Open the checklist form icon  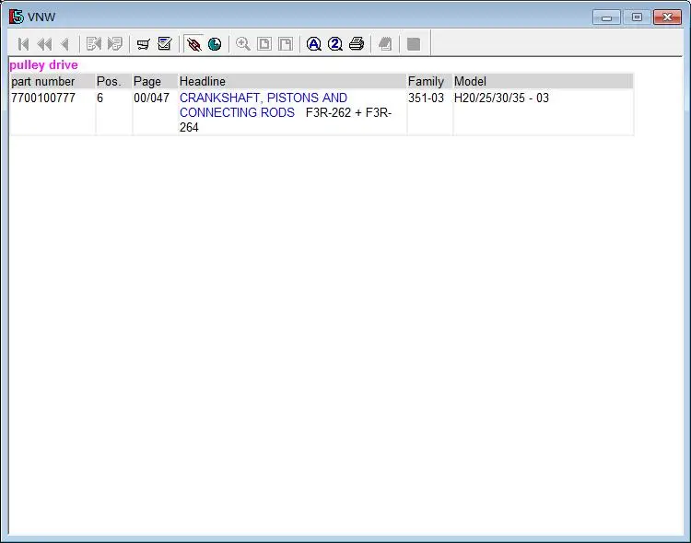tap(165, 44)
